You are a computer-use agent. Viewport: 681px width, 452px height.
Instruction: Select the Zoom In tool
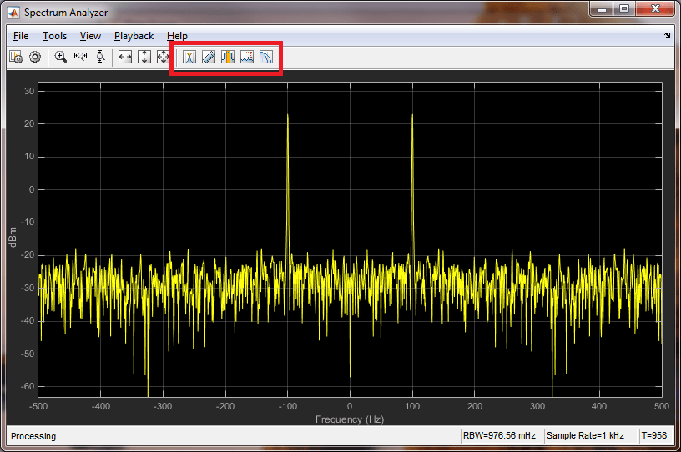(x=61, y=57)
